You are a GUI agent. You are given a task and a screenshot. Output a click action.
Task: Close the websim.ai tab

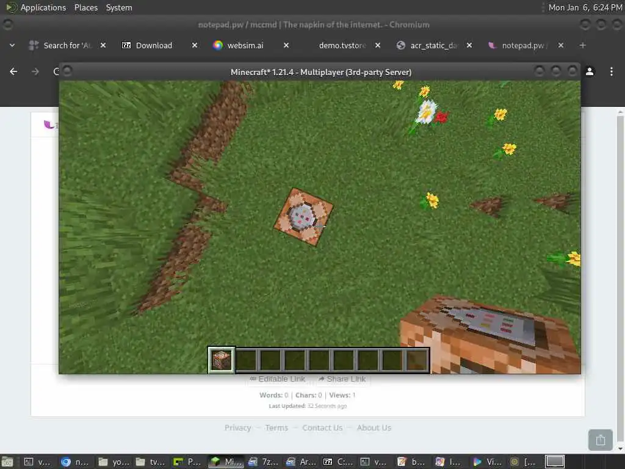(286, 45)
